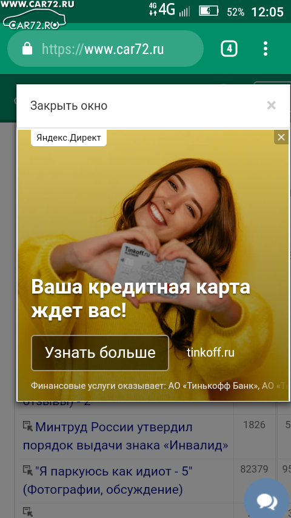This screenshot has height=518, width=291.
Task: Open the tab switcher showing 4 tabs
Action: [229, 49]
